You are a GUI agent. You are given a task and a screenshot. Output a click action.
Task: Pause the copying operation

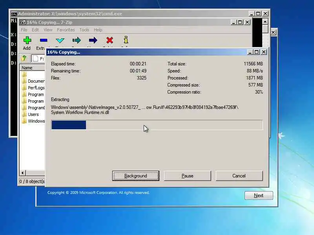(188, 176)
